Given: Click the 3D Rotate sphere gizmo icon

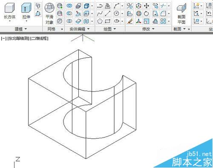Looking at the screenshot, I should coord(138,14).
